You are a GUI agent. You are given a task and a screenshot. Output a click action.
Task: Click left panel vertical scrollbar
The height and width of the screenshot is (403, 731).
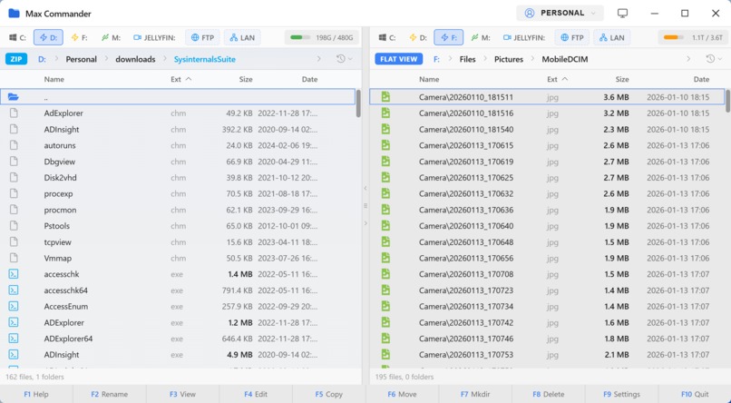(x=358, y=103)
